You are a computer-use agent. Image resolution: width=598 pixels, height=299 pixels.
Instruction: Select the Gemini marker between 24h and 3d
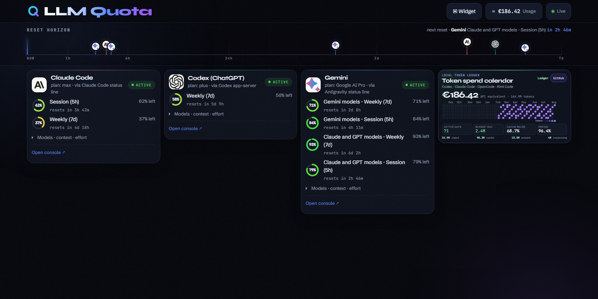click(336, 45)
